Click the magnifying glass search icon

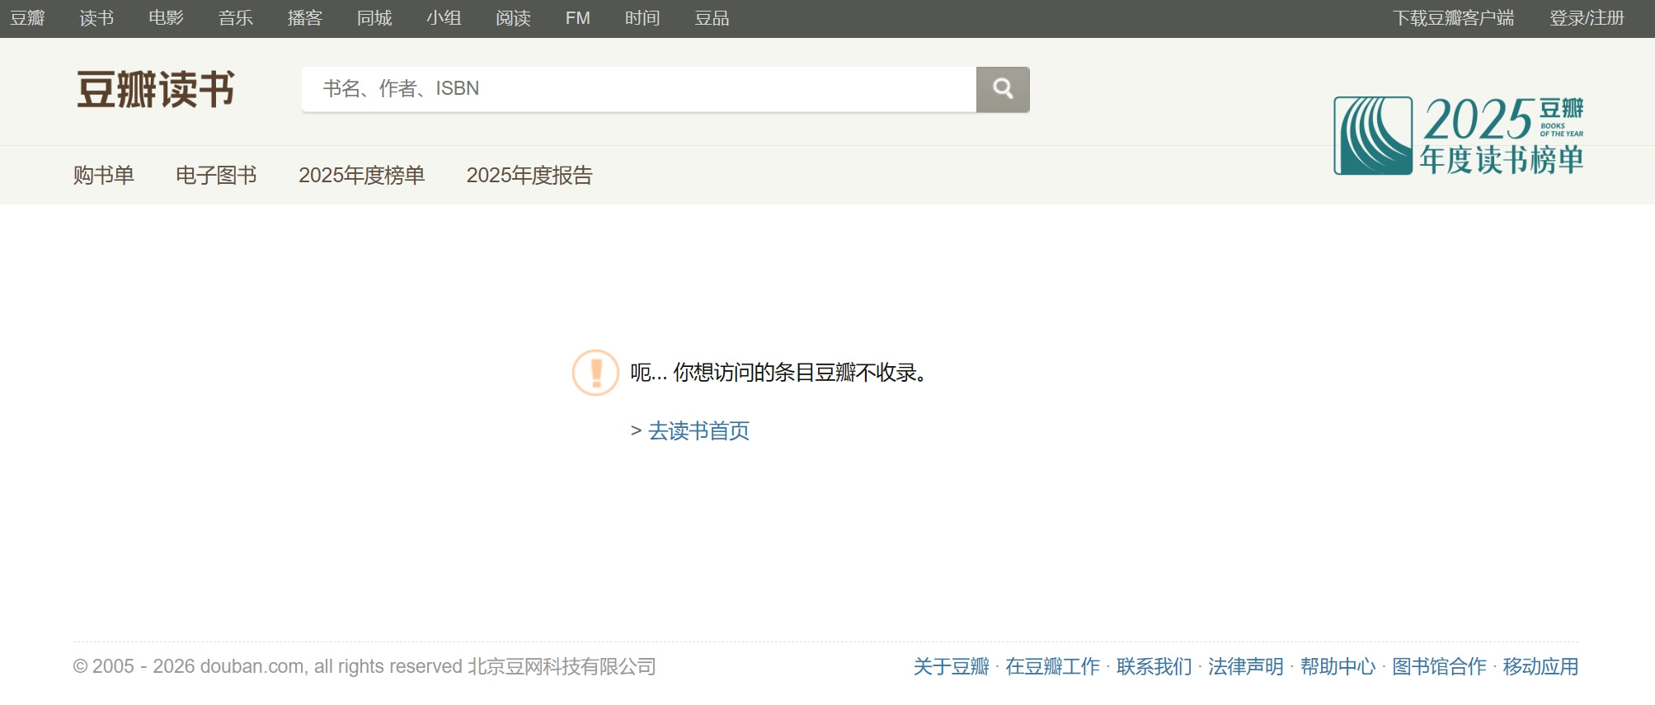[x=1003, y=89]
